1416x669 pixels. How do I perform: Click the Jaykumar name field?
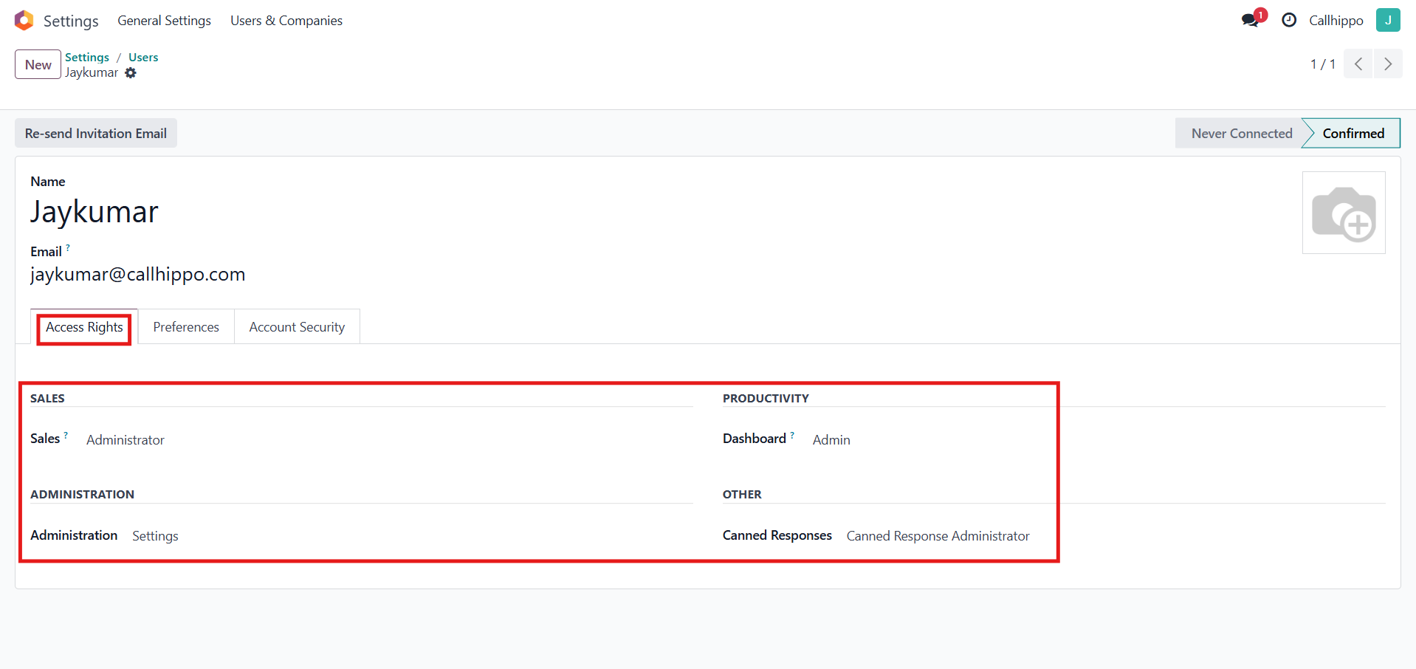[94, 213]
